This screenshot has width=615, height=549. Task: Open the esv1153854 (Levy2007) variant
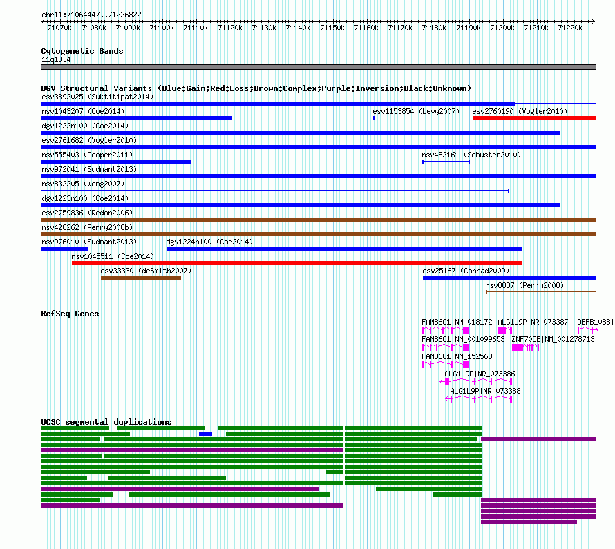[x=374, y=118]
